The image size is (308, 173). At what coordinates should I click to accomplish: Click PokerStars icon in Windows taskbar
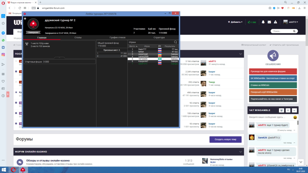[x=22, y=170]
